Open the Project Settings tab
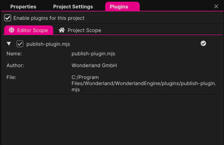The width and height of the screenshot is (224, 145). point(73,7)
